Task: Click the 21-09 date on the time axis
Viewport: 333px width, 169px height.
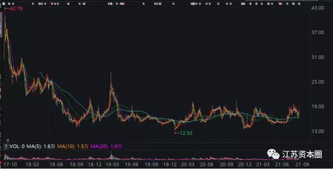Action: [x=302, y=165]
